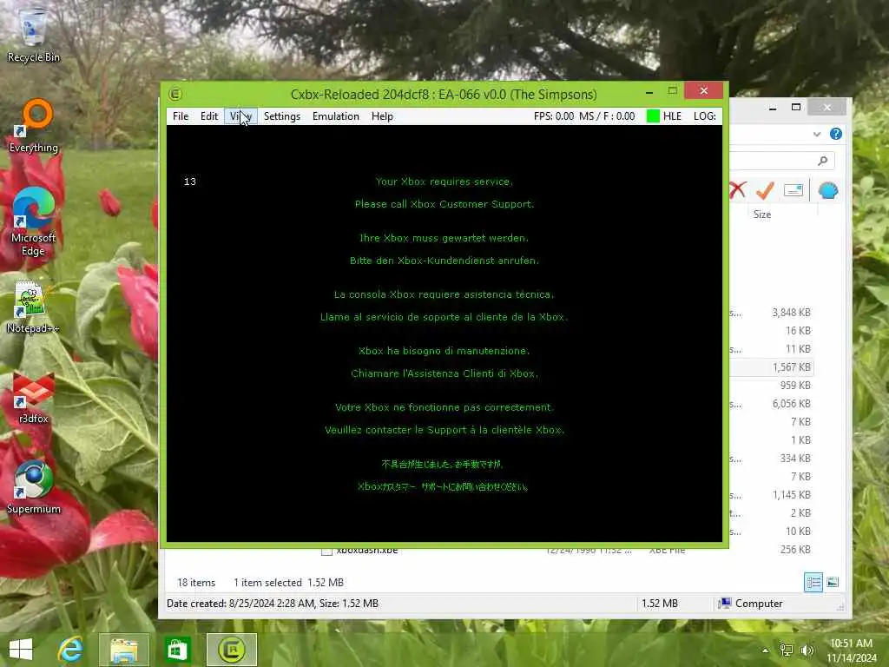Click the text 'Your Xbox requires service.'
This screenshot has height=667, width=889.
coord(444,182)
